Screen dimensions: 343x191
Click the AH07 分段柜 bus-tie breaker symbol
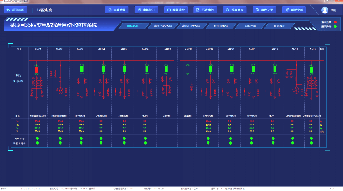coord(166,69)
